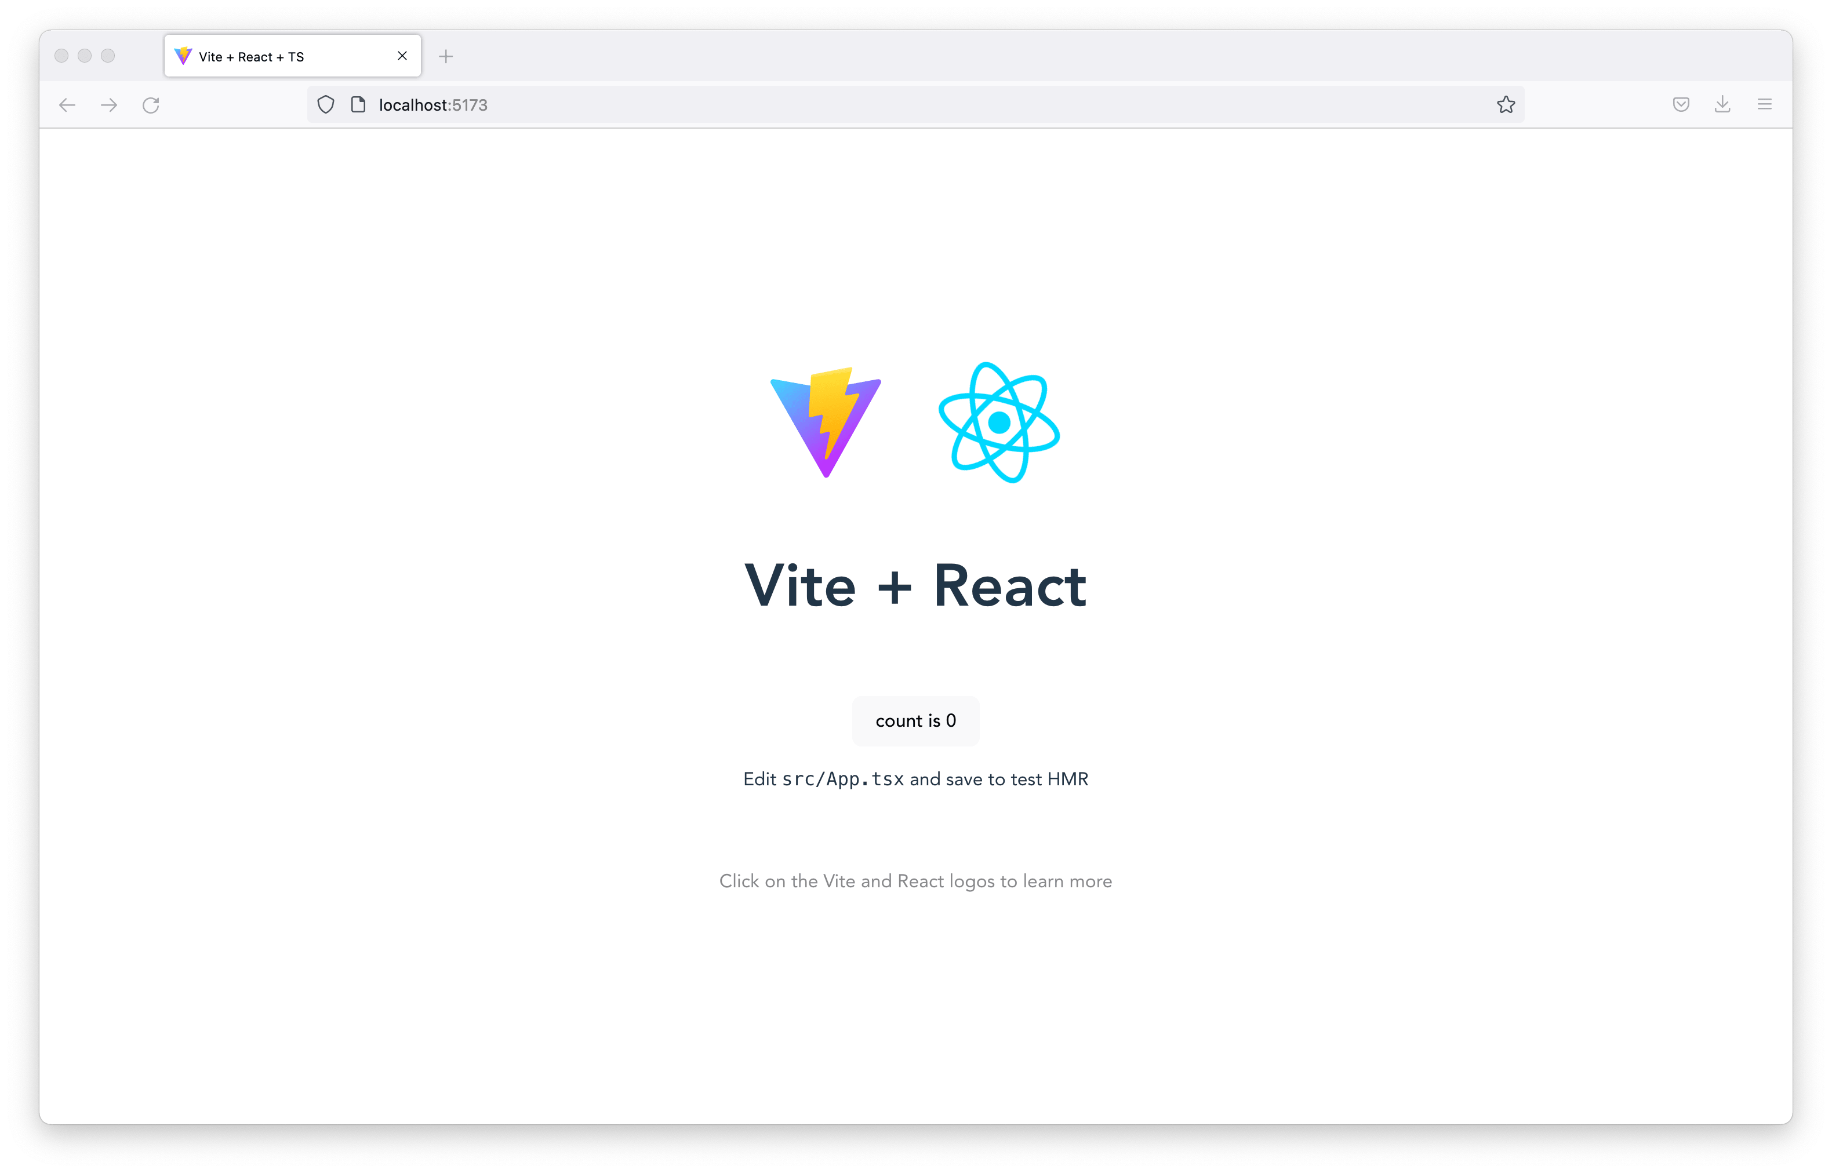The height and width of the screenshot is (1173, 1832).
Task: Focus the localhost:5173 address bar
Action: pos(915,104)
